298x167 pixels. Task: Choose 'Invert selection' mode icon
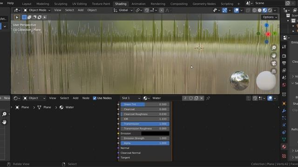coord(39,18)
